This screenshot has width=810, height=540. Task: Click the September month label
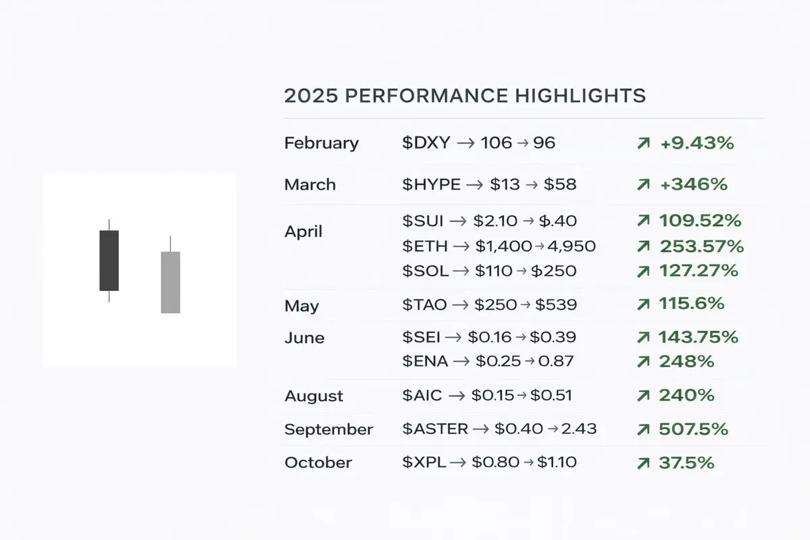coord(328,429)
